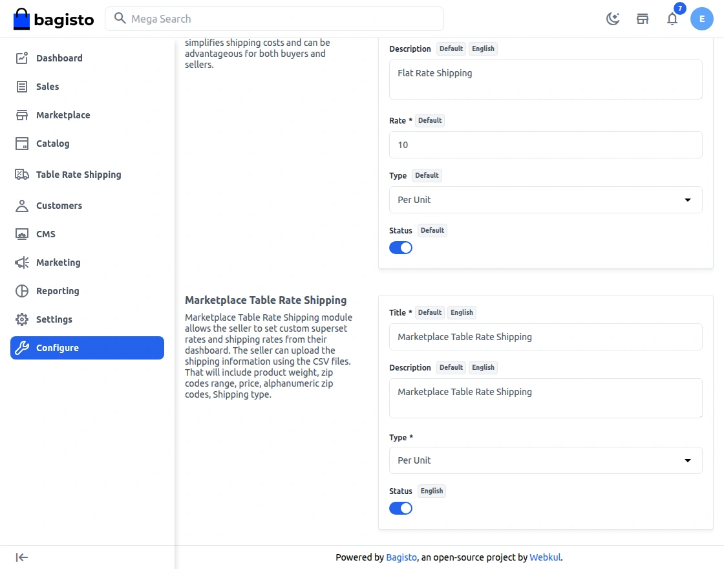Click the Bagisto logo
This screenshot has height=569, width=724.
[54, 19]
